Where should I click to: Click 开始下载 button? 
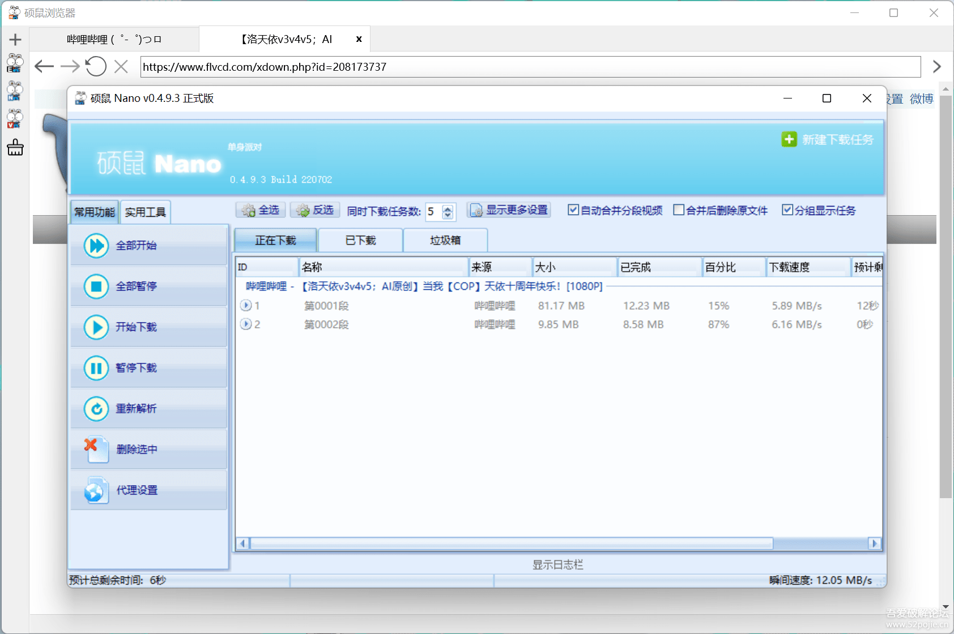click(x=149, y=327)
